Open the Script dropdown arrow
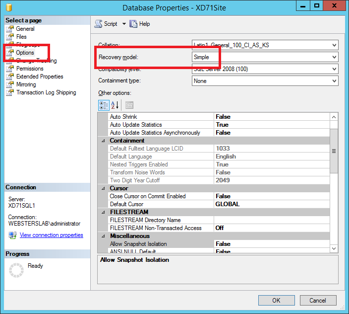Image resolution: width=349 pixels, height=314 pixels. coord(124,24)
